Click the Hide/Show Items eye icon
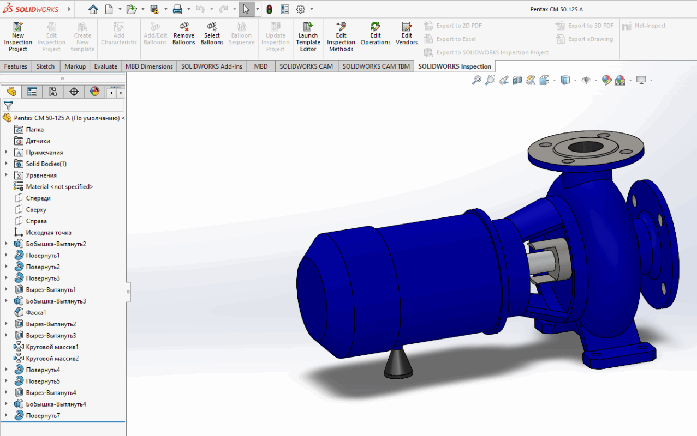Image resolution: width=697 pixels, height=436 pixels. (x=587, y=80)
